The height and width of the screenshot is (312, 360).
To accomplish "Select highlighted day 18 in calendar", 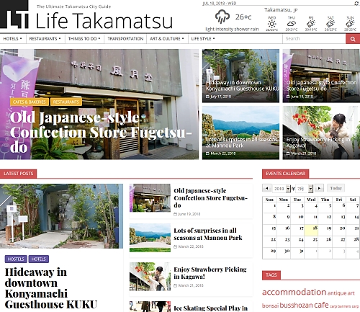I will (x=311, y=230).
